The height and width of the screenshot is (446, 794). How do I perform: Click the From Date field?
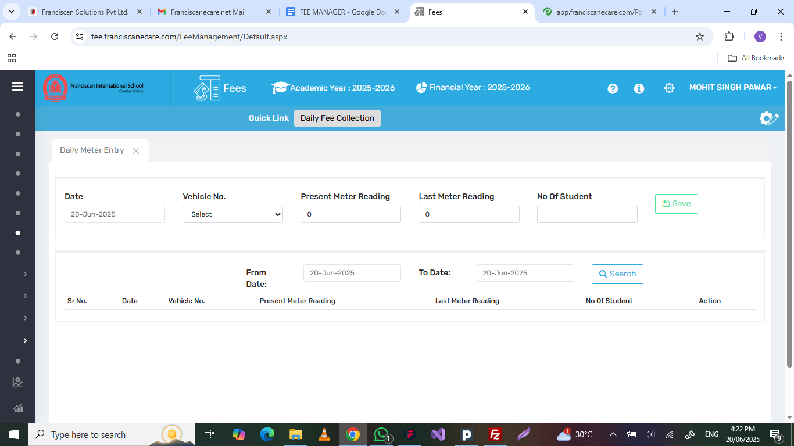click(x=352, y=273)
